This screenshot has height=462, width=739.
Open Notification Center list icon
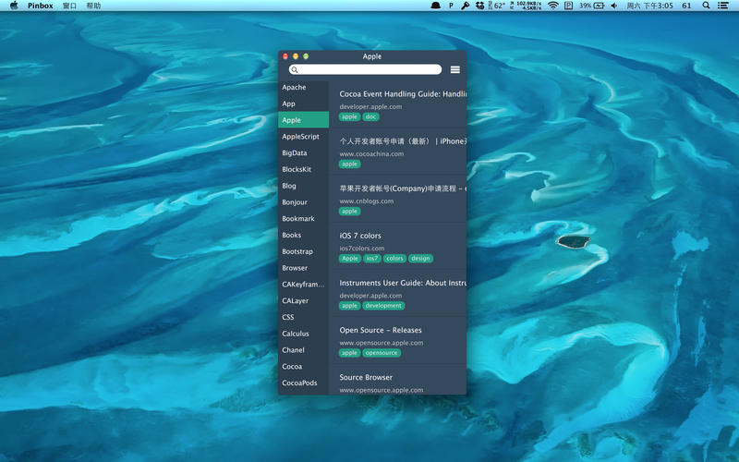723,6
